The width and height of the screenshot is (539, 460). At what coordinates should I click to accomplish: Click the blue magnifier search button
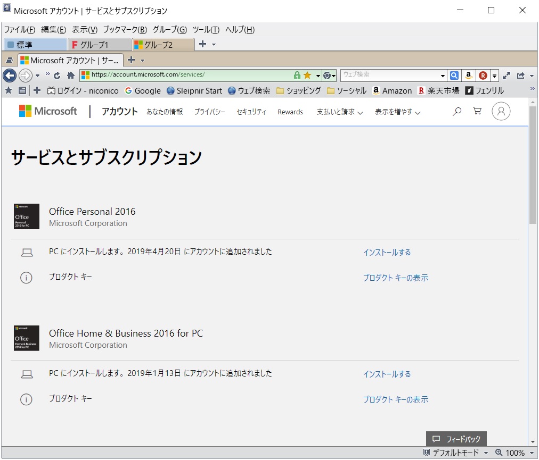454,75
